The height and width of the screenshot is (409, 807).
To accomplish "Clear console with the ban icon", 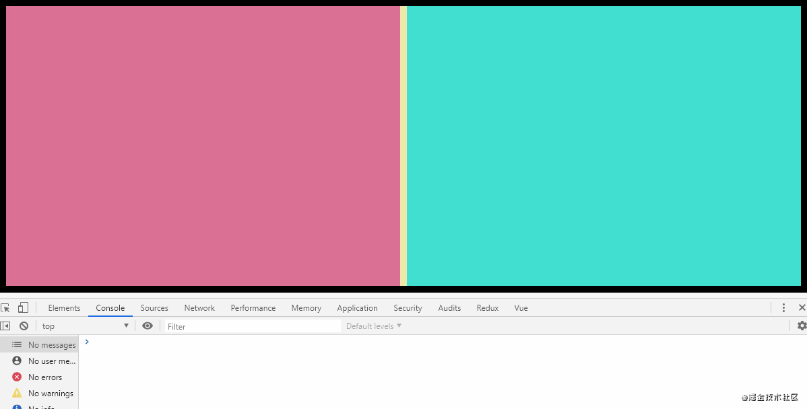I will coord(24,326).
